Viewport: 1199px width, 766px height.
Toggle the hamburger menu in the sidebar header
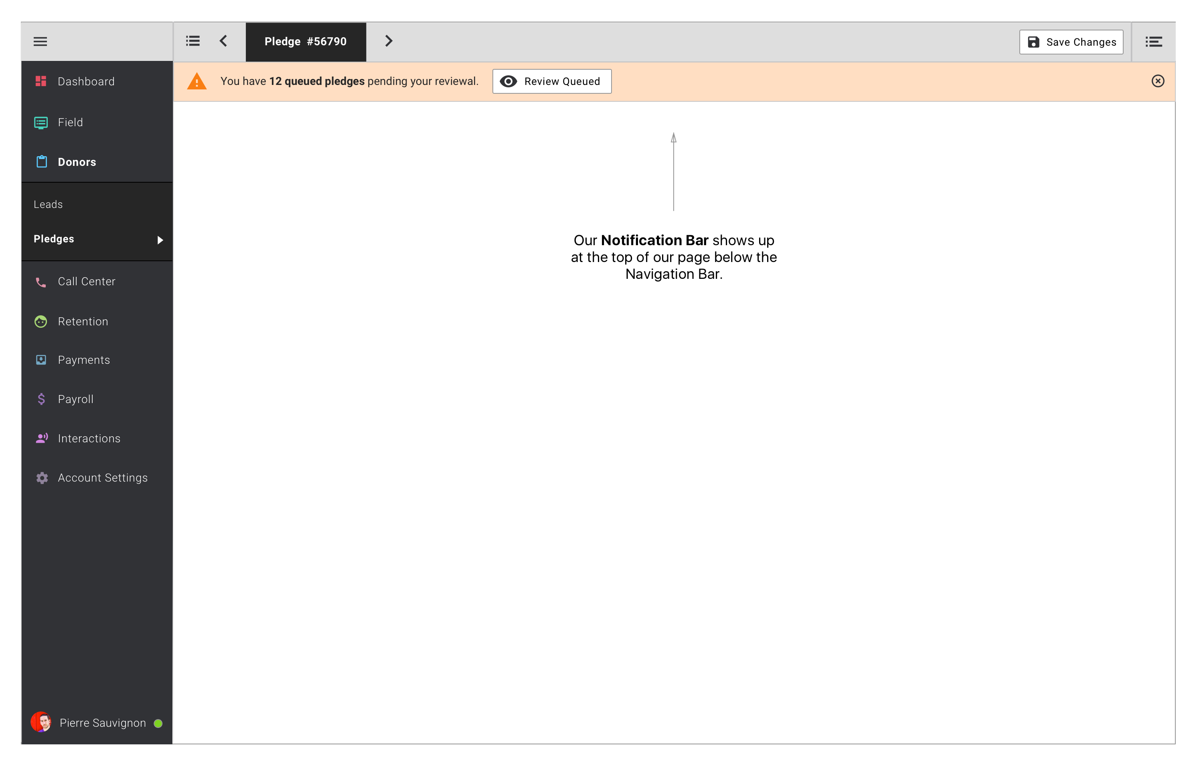point(41,42)
